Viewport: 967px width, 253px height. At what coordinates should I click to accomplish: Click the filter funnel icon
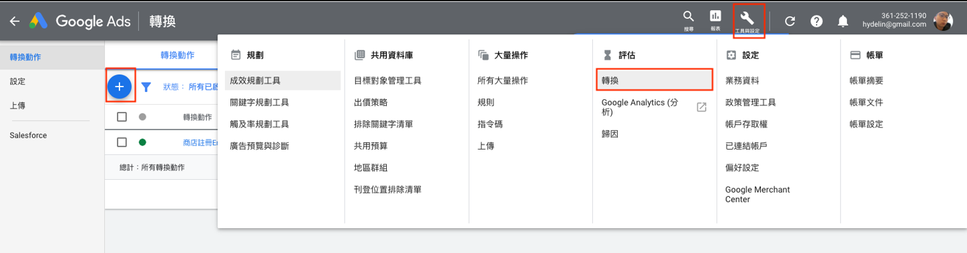pos(146,87)
